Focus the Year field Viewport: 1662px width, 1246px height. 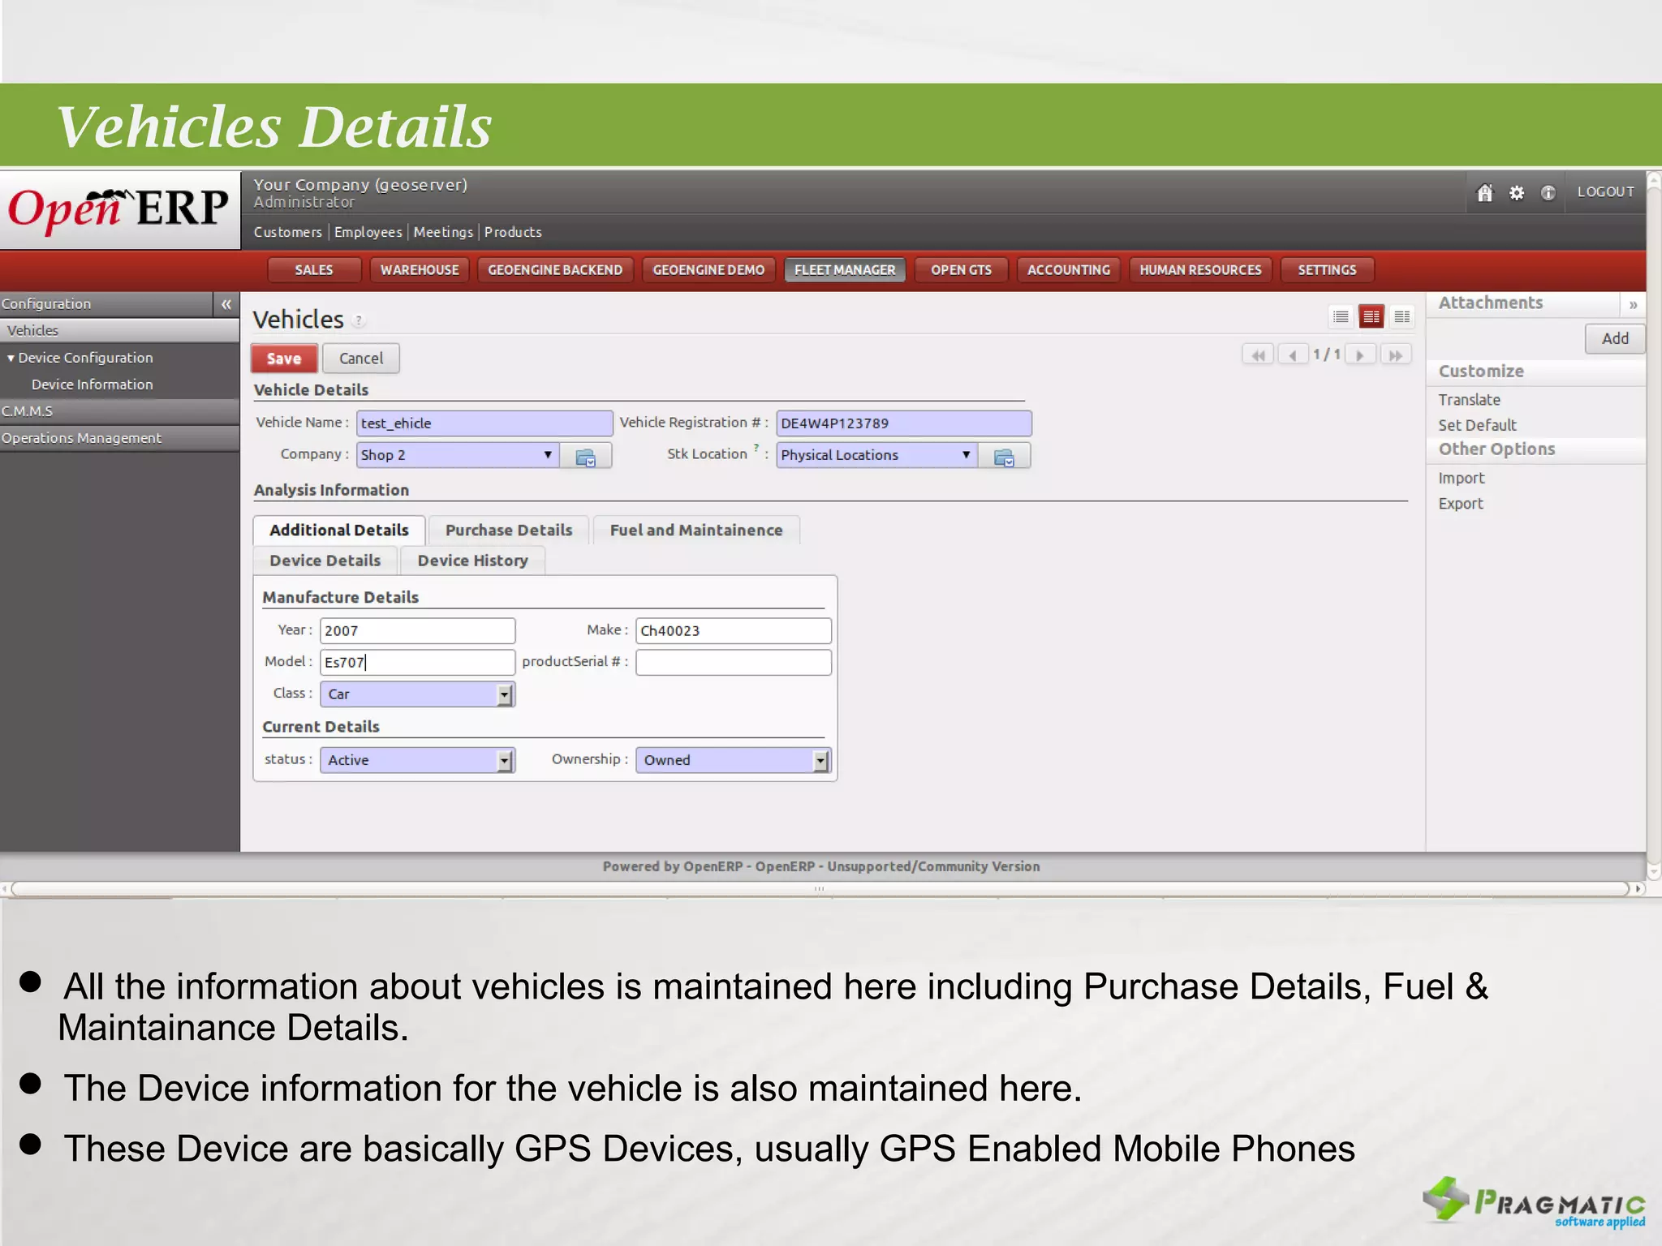[418, 631]
